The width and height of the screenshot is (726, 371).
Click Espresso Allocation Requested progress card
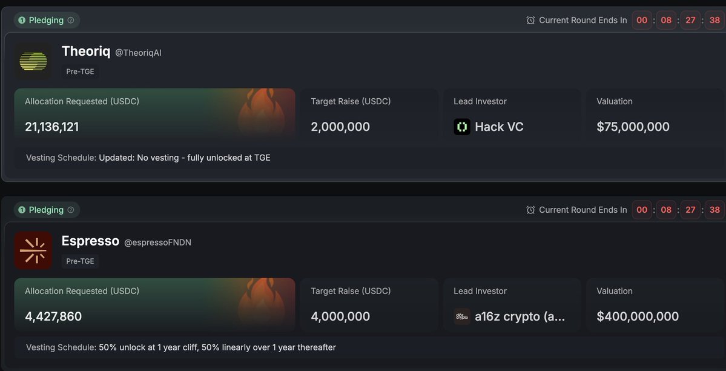click(x=154, y=304)
